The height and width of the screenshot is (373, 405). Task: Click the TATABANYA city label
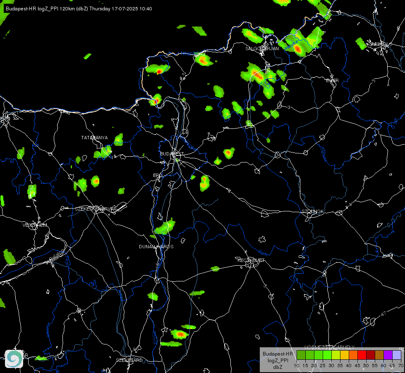pos(94,138)
